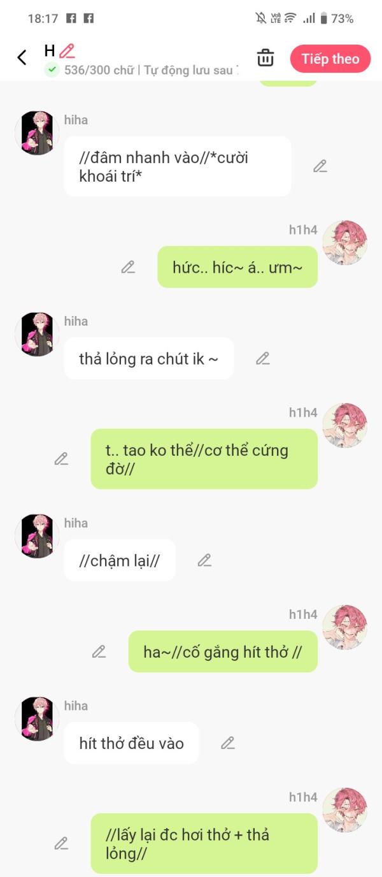Viewport: 382px width, 877px height.
Task: Open hiha avatar beside first message
Action: (37, 133)
